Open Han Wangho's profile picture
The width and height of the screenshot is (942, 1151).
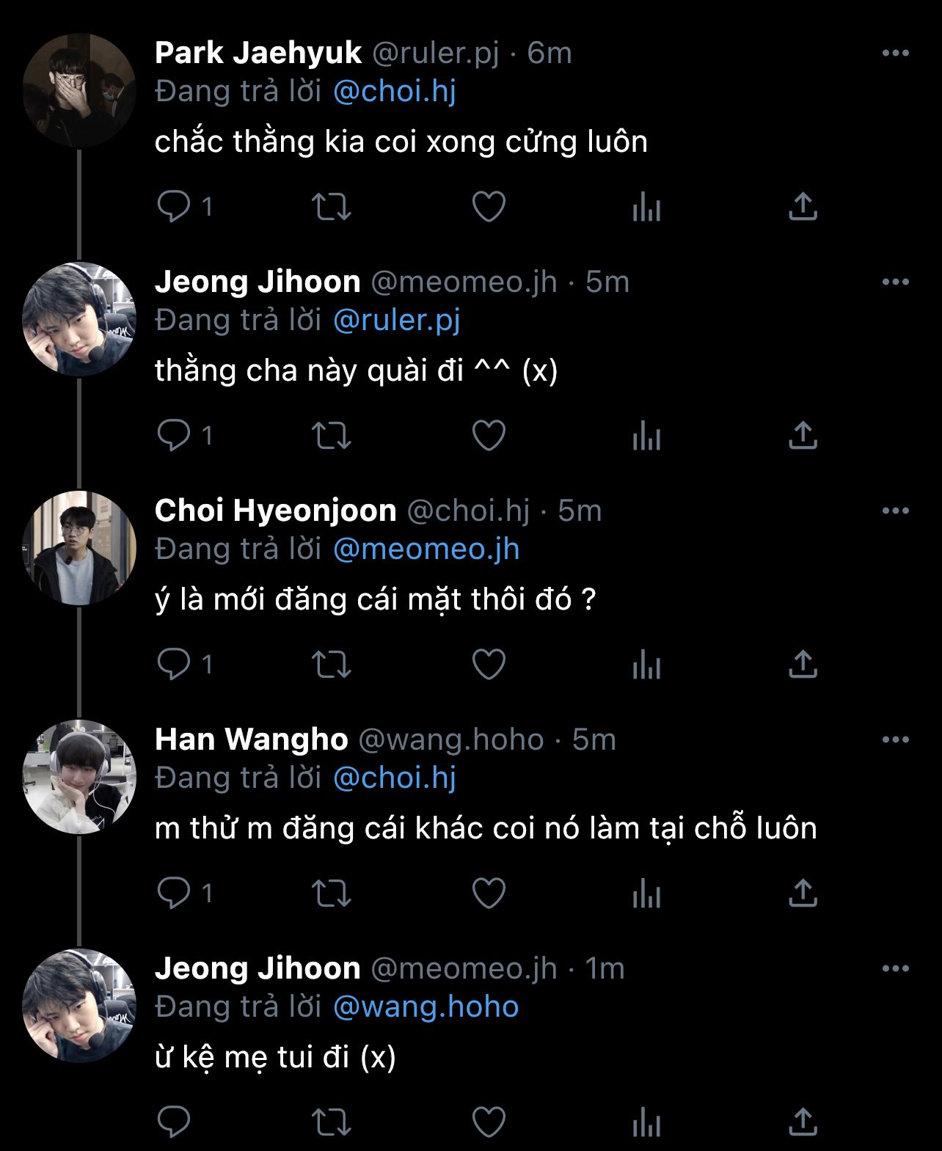tap(79, 778)
